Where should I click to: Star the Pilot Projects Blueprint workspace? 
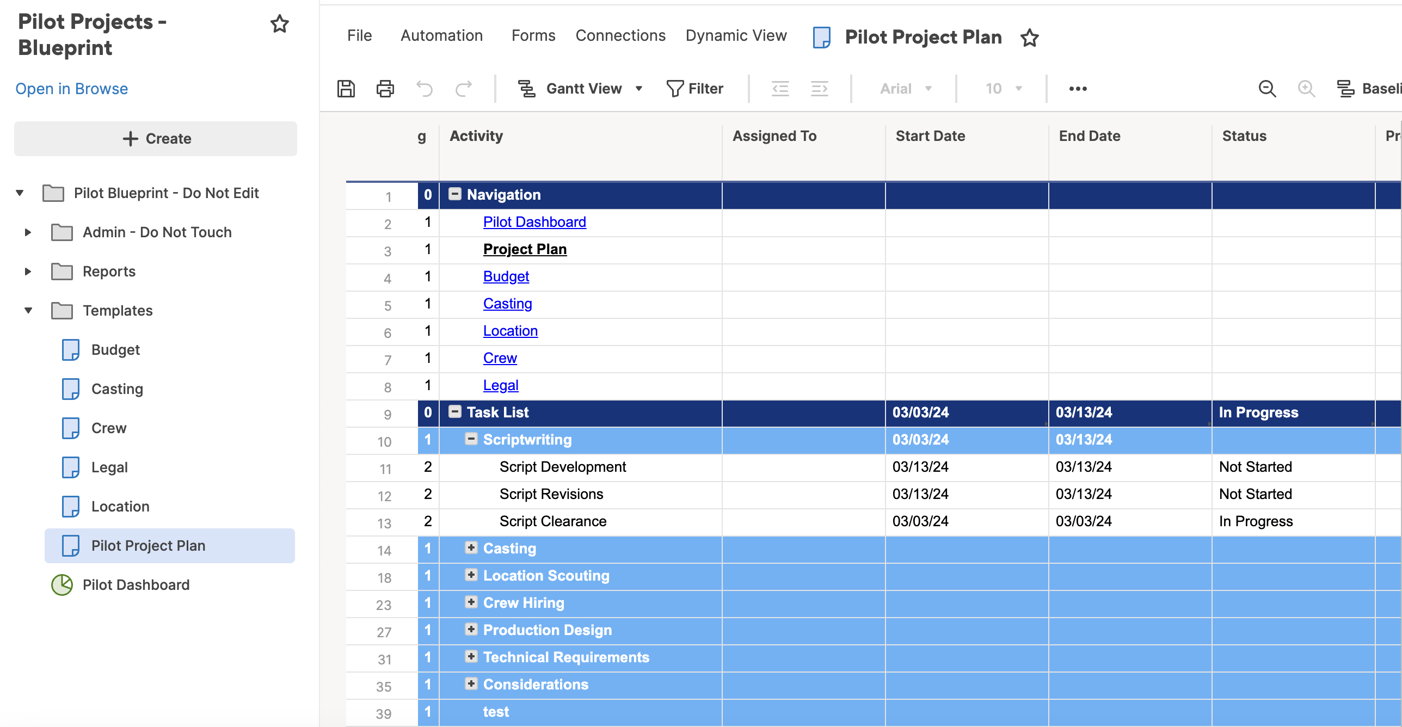coord(280,24)
